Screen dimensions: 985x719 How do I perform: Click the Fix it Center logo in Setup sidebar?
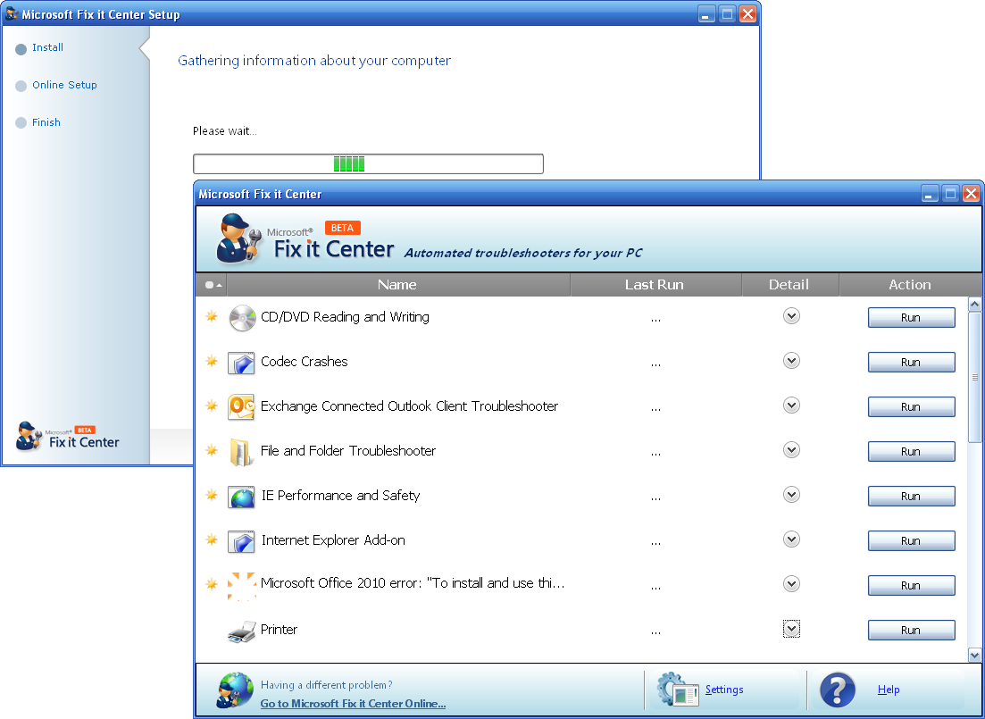click(67, 437)
